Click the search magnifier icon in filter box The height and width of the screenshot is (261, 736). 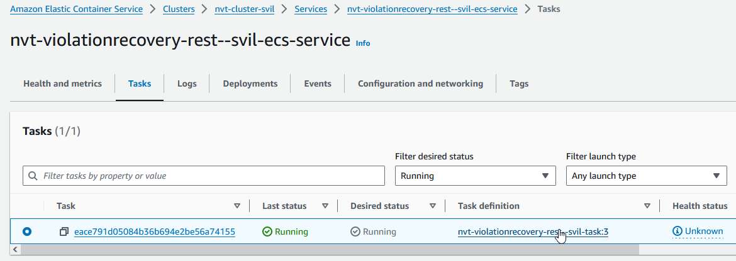coord(33,176)
